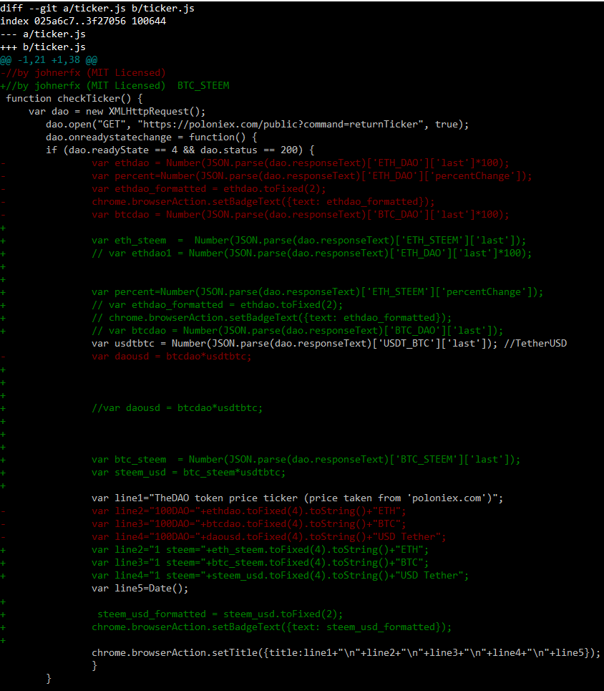
Task: Click added '// var btcdao' comment line
Action: [x=298, y=331]
